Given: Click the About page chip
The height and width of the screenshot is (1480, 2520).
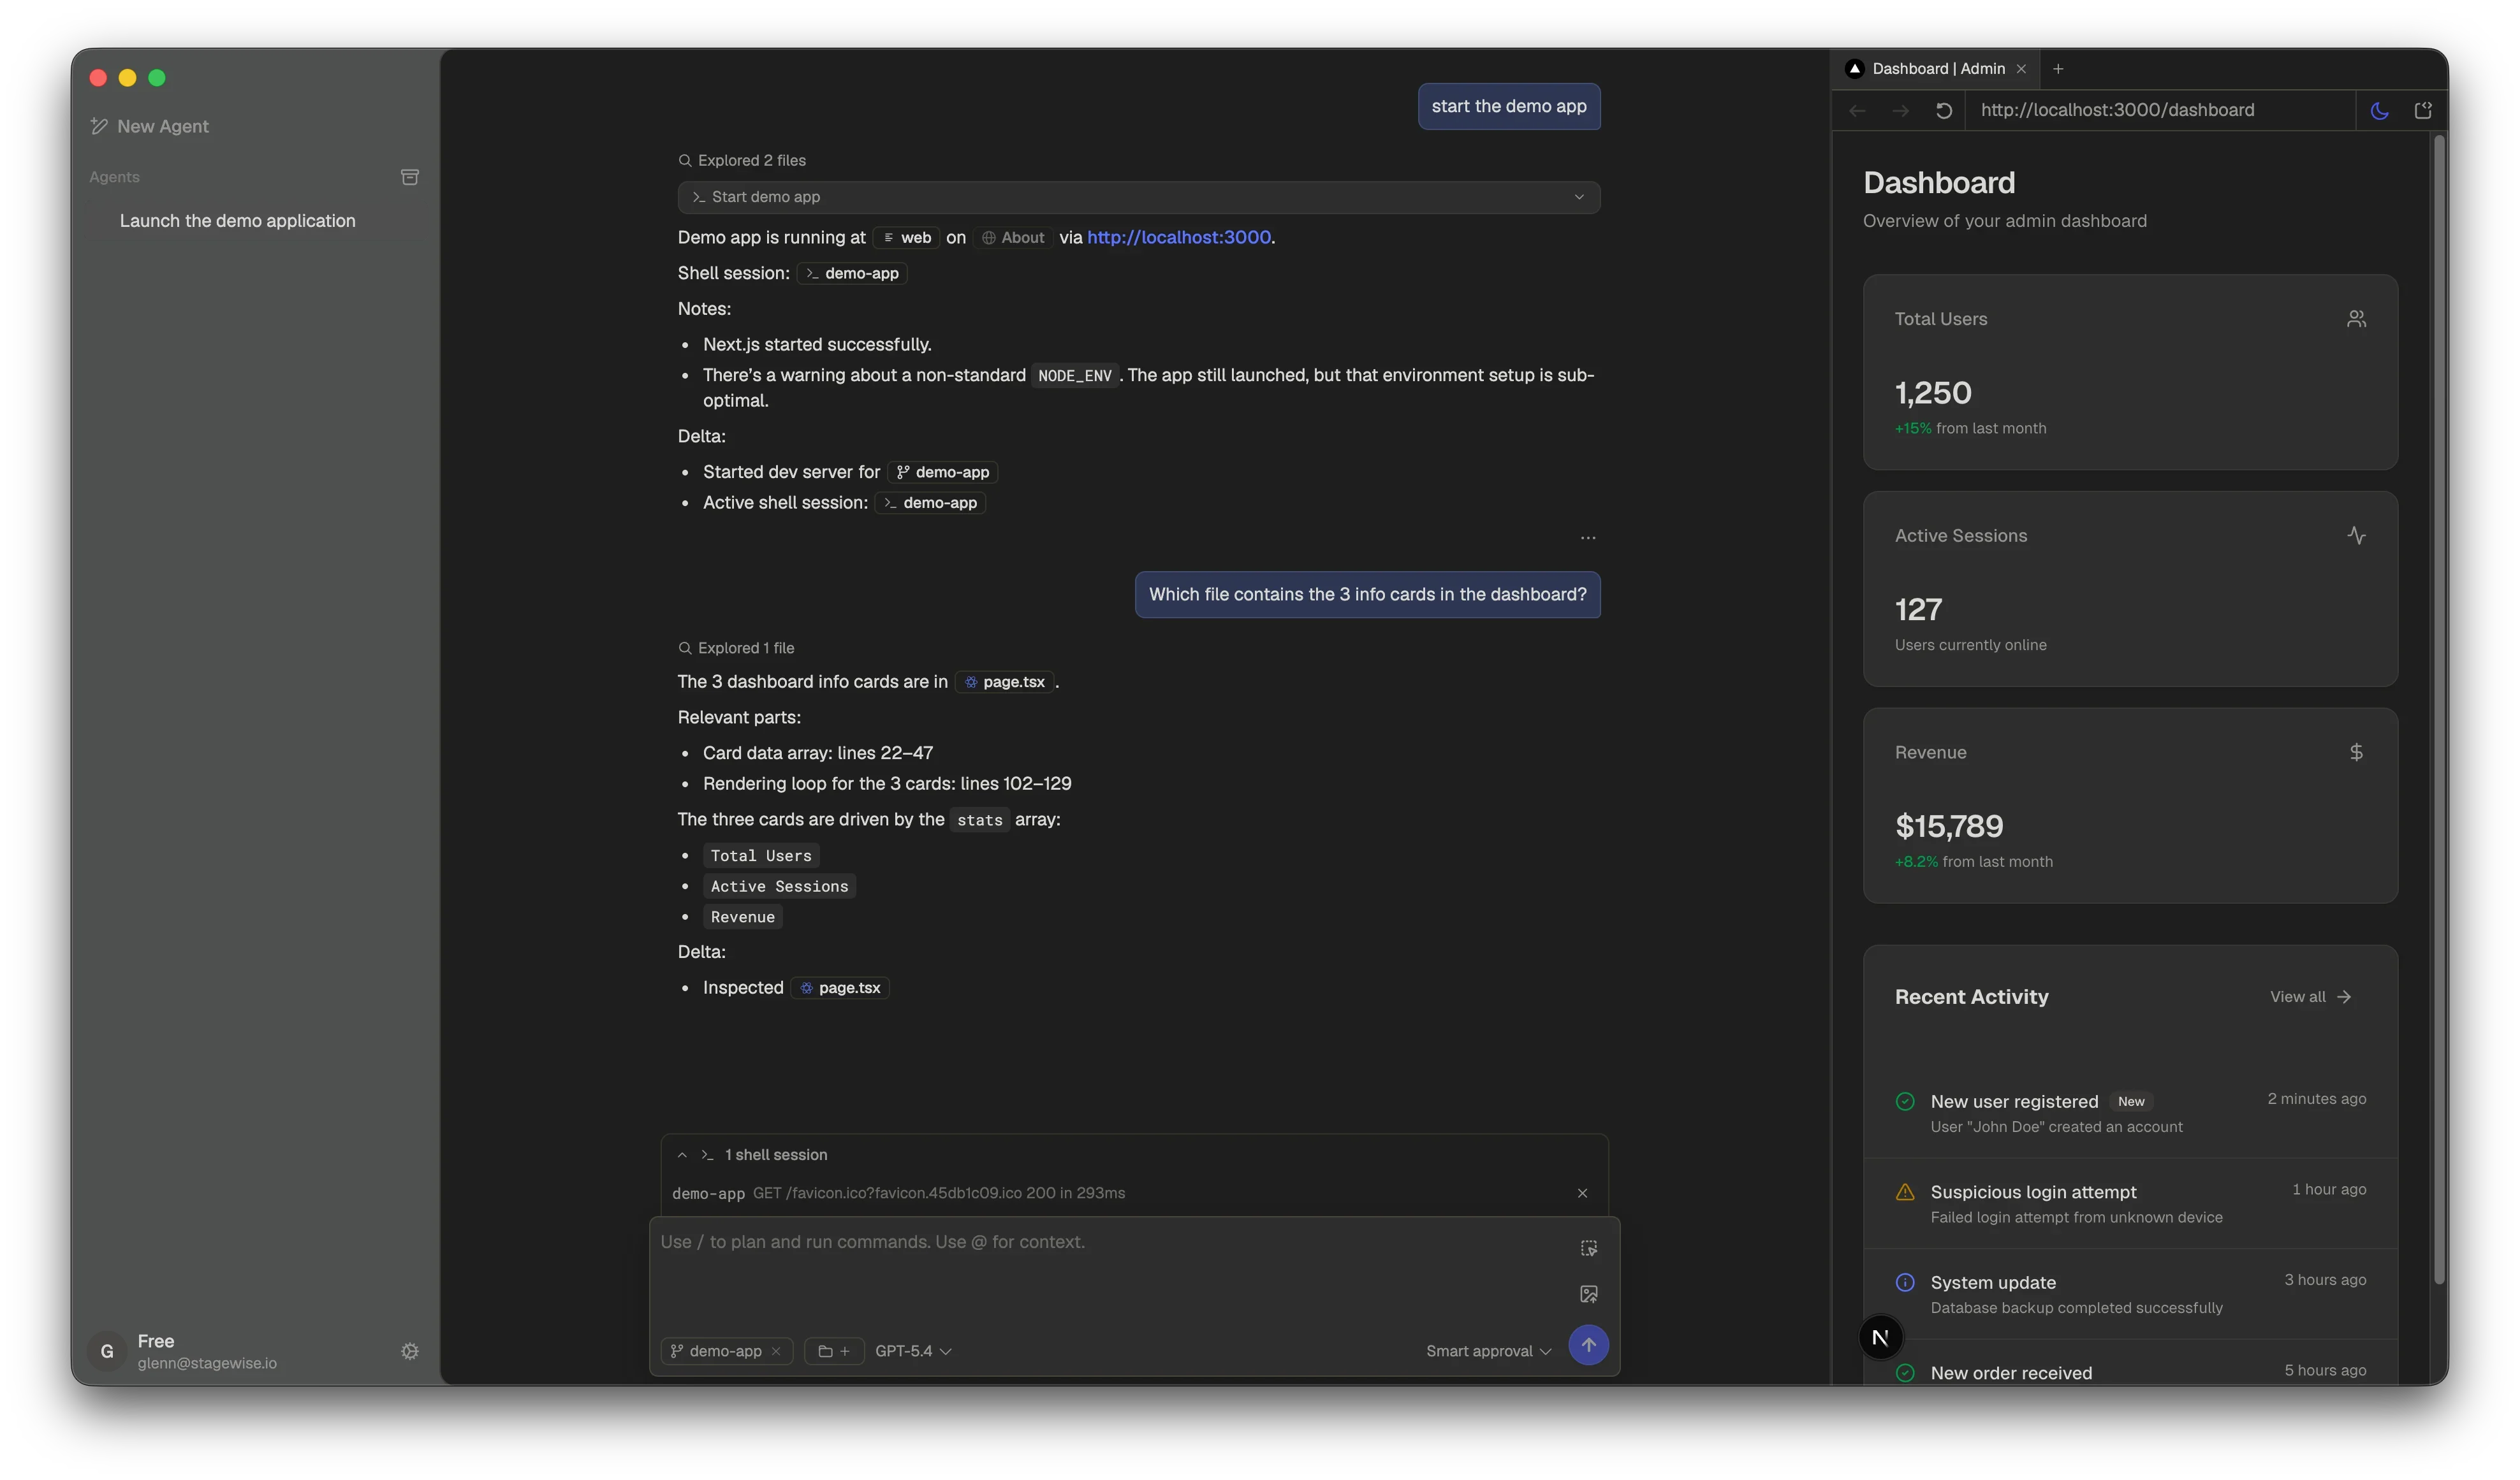Looking at the screenshot, I should tap(1013, 238).
